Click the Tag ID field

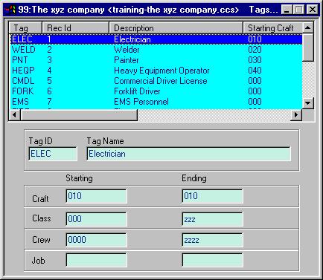click(x=53, y=154)
